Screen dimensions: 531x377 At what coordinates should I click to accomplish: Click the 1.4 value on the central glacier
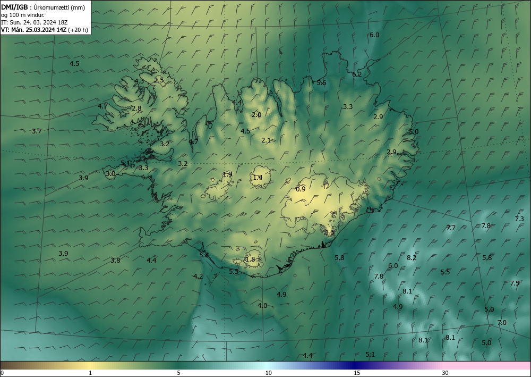258,177
